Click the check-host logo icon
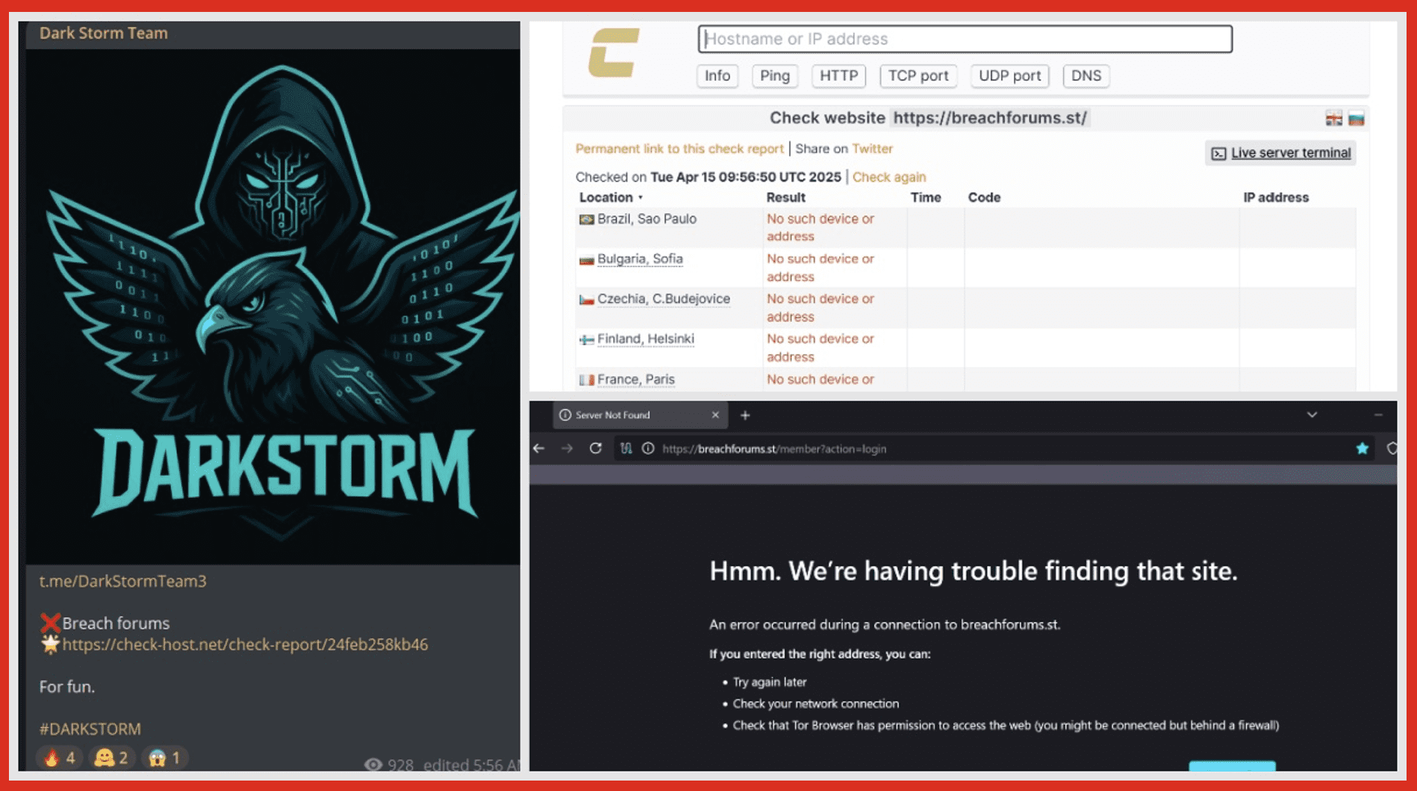Screen dimensions: 1417x791 [614, 53]
